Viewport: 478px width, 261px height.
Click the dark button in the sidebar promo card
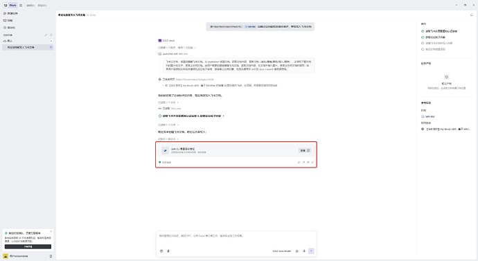pos(28,246)
